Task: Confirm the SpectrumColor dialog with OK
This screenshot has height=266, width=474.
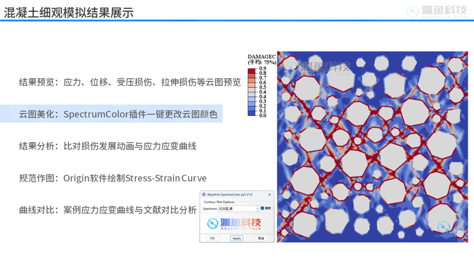Action: click(x=212, y=238)
